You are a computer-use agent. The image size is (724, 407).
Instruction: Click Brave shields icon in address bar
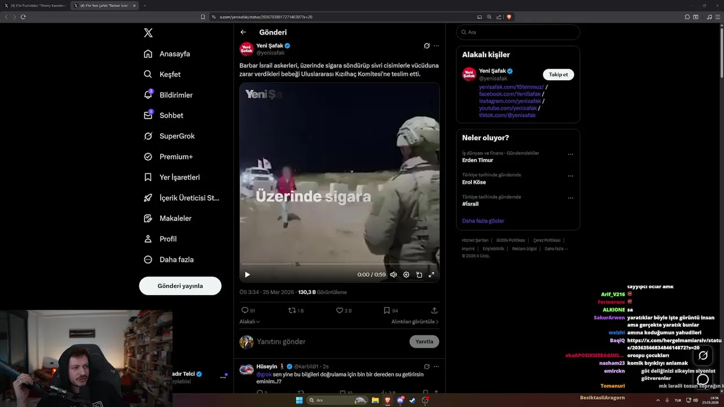(x=509, y=17)
